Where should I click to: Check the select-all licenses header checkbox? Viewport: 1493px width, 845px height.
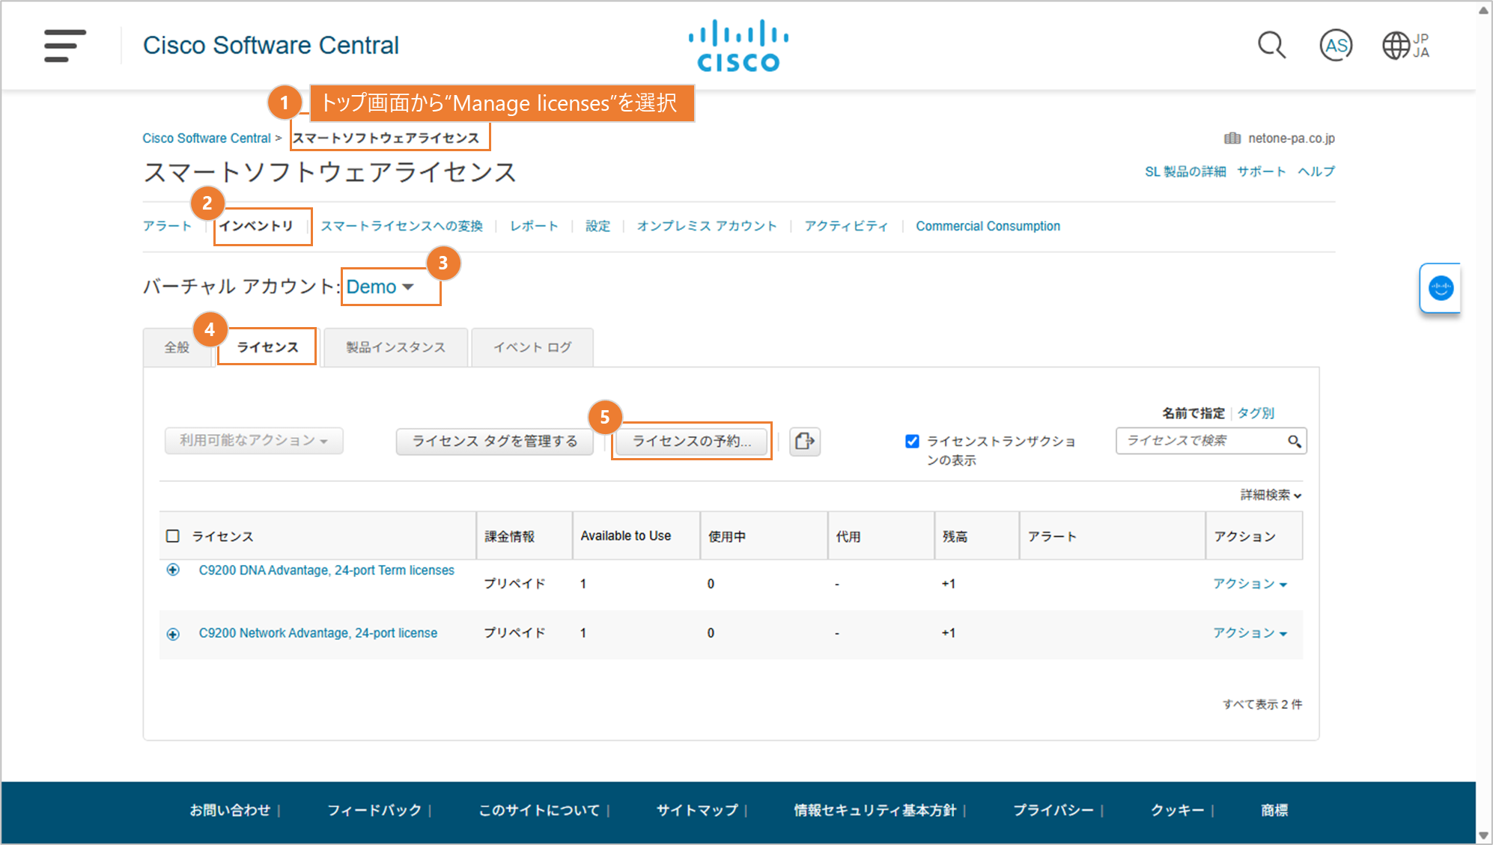click(173, 536)
